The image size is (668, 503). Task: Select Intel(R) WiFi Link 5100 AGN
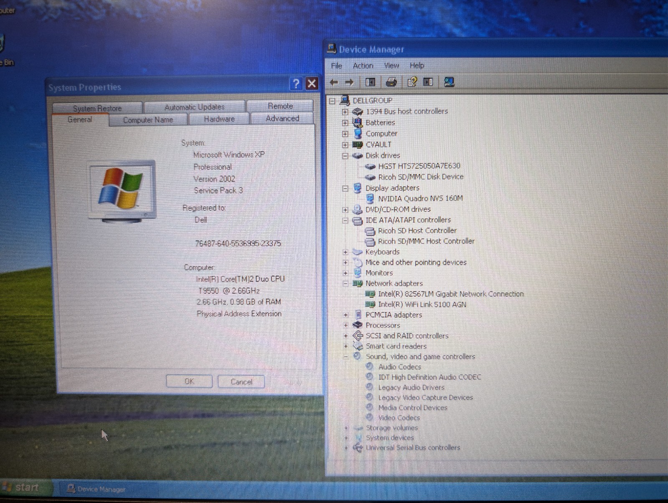coord(422,305)
